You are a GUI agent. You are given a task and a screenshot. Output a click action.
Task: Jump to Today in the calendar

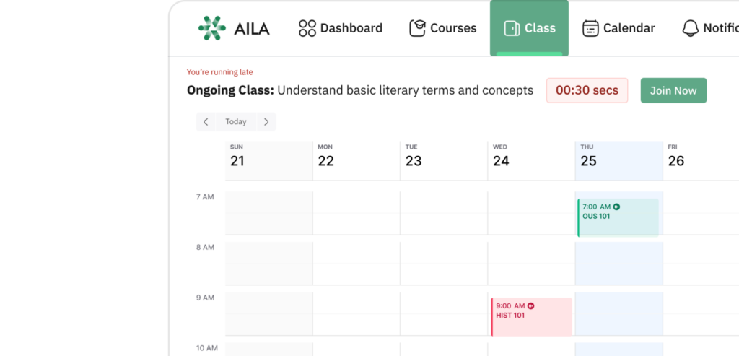pyautogui.click(x=236, y=122)
